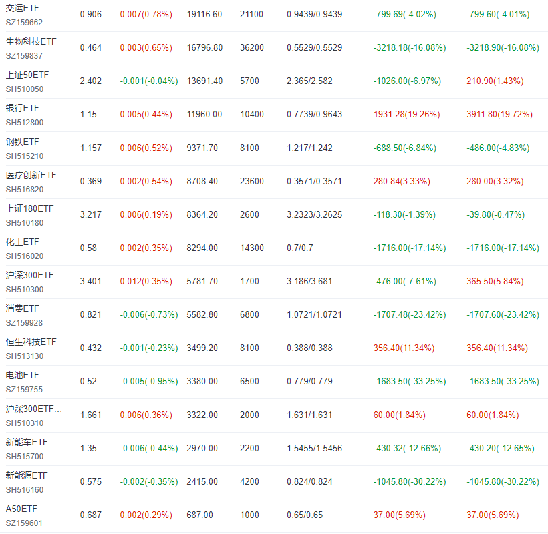Click the 新能源ETF fund name
This screenshot has width=548, height=534.
27,475
